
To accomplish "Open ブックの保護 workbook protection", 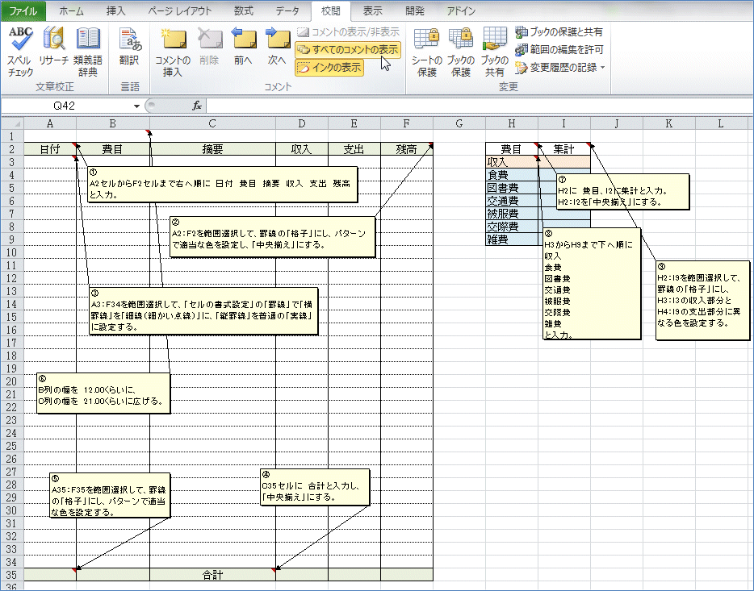I will (461, 52).
